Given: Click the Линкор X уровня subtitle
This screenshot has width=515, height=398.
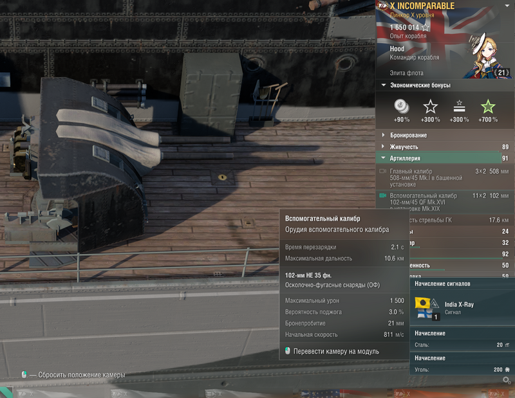Looking at the screenshot, I should (412, 15).
